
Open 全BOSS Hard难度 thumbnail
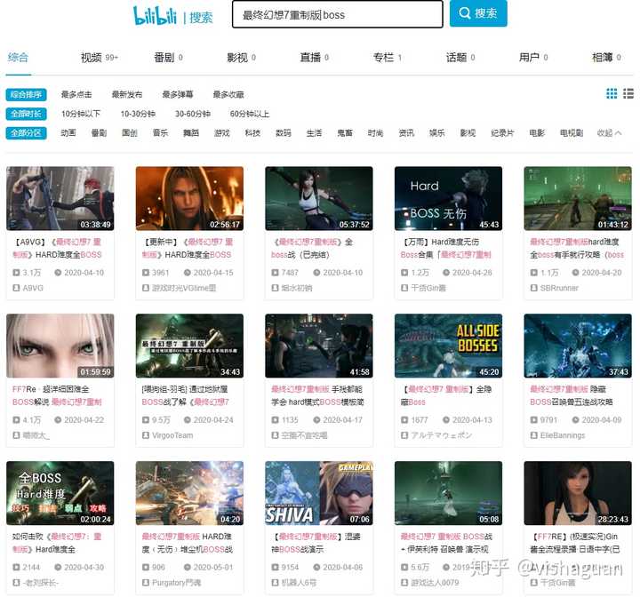60,493
